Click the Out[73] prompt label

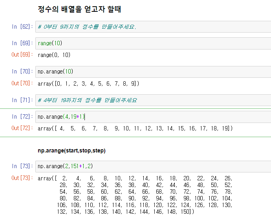coord(22,178)
